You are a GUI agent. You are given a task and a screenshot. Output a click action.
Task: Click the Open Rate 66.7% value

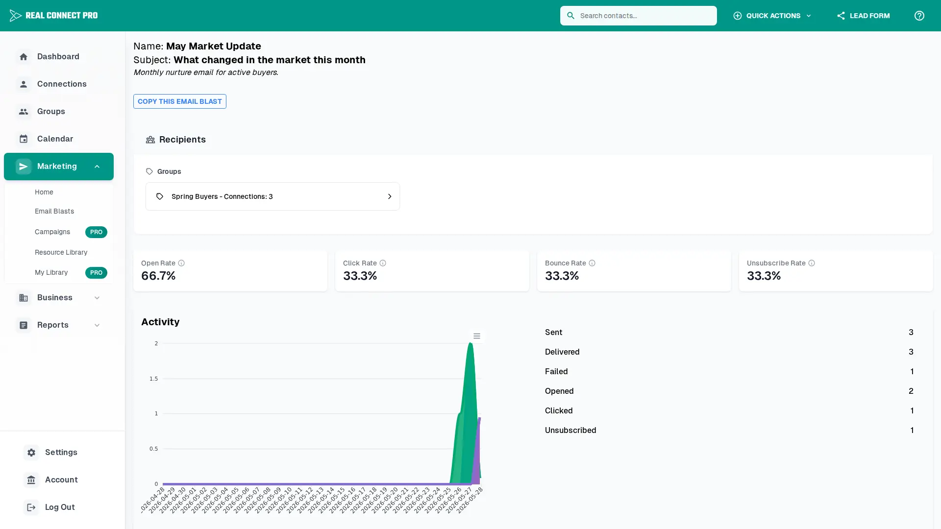158,276
